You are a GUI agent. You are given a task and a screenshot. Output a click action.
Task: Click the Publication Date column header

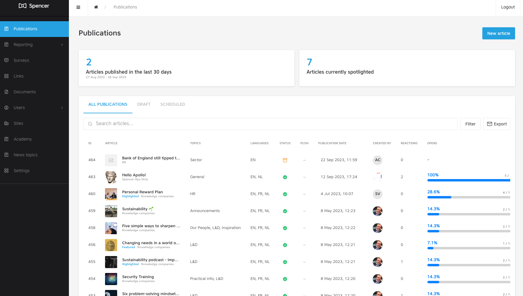tap(332, 143)
